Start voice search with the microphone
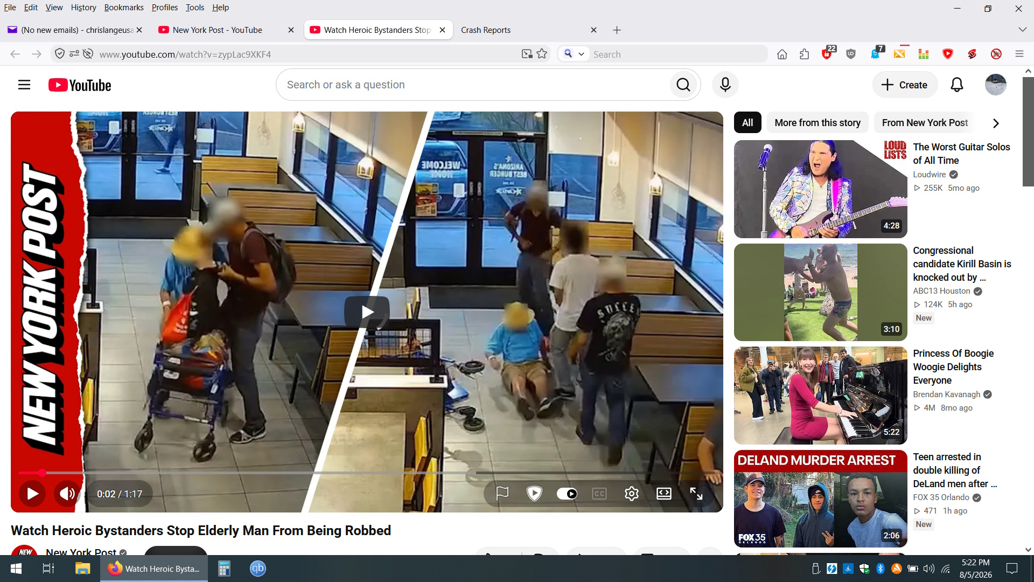The width and height of the screenshot is (1034, 582). (x=725, y=85)
